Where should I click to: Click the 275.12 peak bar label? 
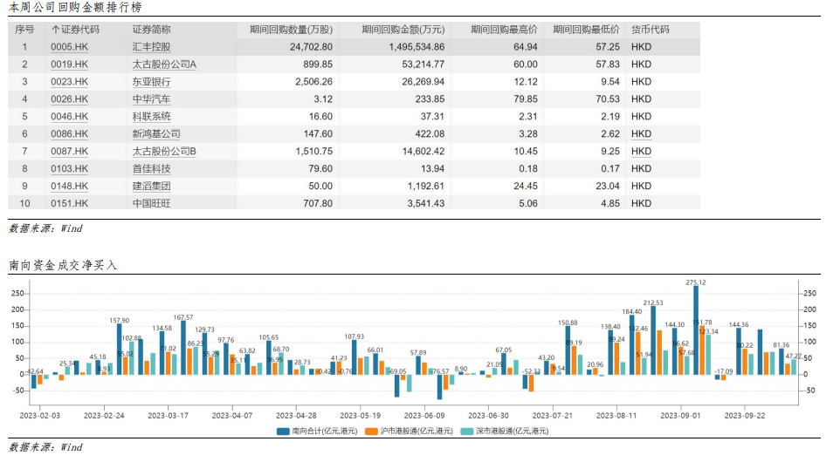click(x=696, y=282)
